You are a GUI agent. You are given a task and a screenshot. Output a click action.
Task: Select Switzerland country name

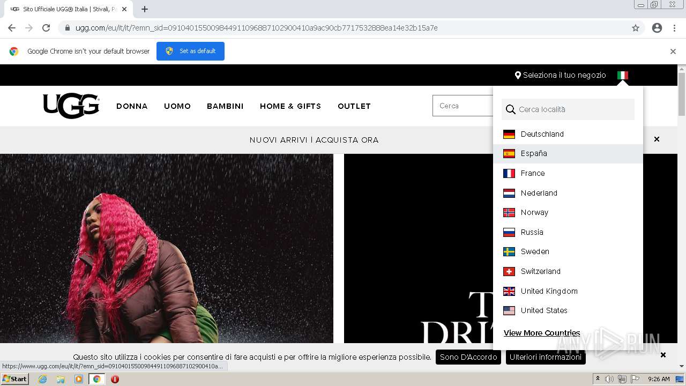541,271
